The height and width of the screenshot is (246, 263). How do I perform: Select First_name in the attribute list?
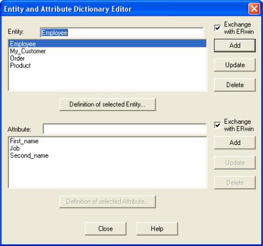point(108,141)
